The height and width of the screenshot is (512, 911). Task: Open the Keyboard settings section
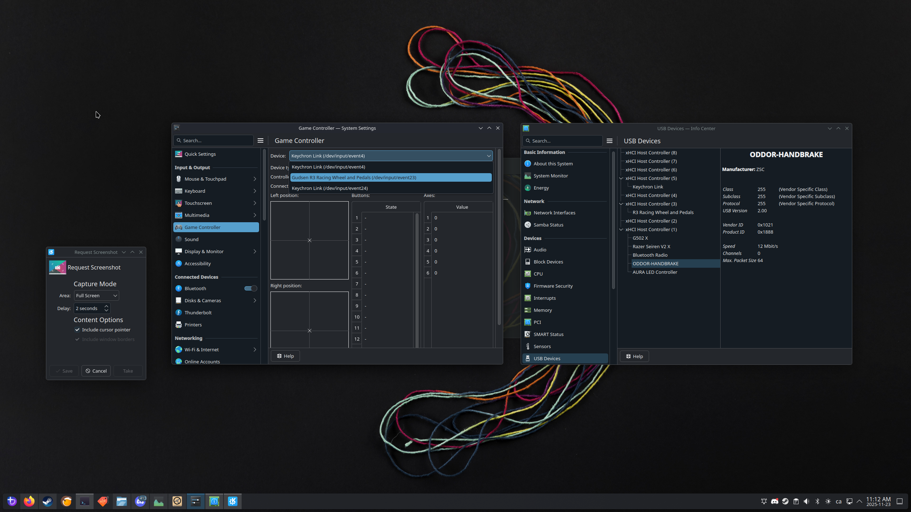pyautogui.click(x=195, y=191)
